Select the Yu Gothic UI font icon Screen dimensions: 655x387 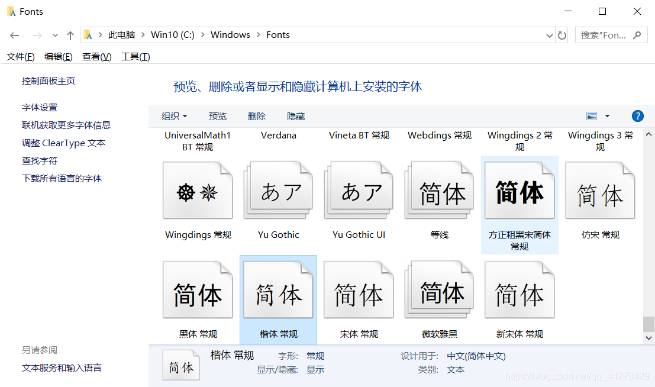[x=359, y=190]
